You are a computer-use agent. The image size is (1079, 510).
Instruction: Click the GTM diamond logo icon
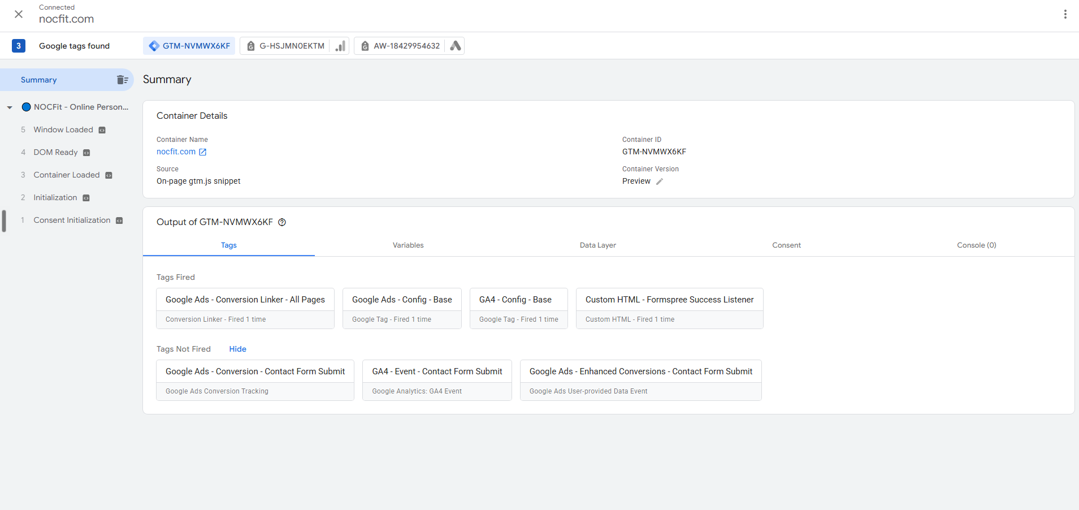pyautogui.click(x=154, y=46)
